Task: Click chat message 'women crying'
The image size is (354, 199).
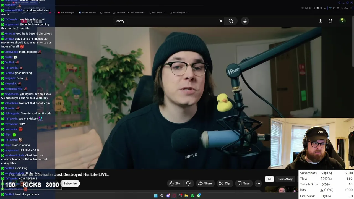Action: click(21, 145)
